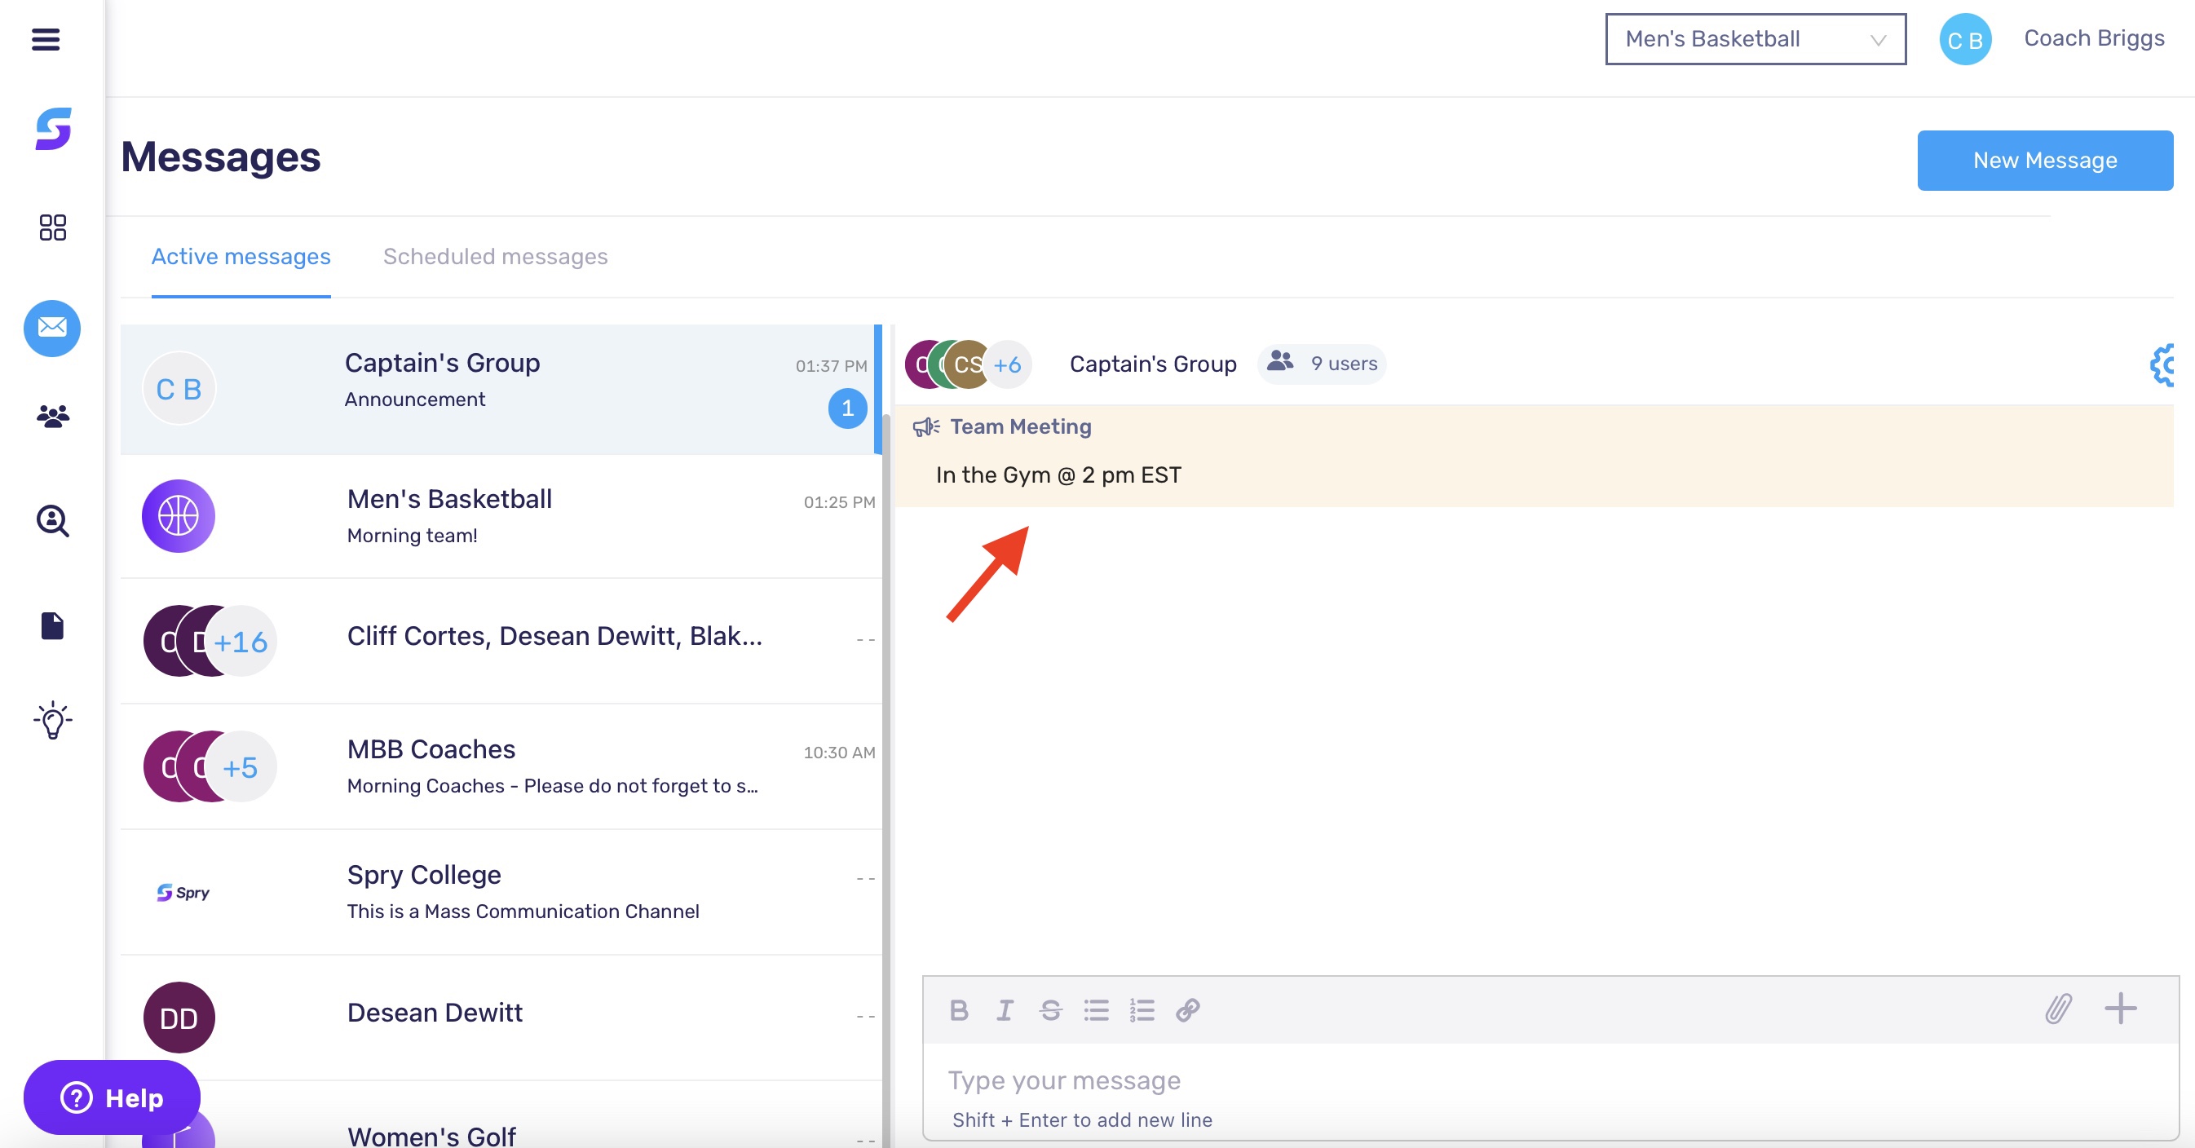Open the user search magnifier icon
This screenshot has height=1148, width=2195.
coord(53,520)
